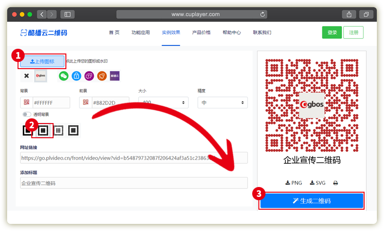The image size is (384, 231).
Task: Select the blue lock logo icon
Action: [x=76, y=76]
